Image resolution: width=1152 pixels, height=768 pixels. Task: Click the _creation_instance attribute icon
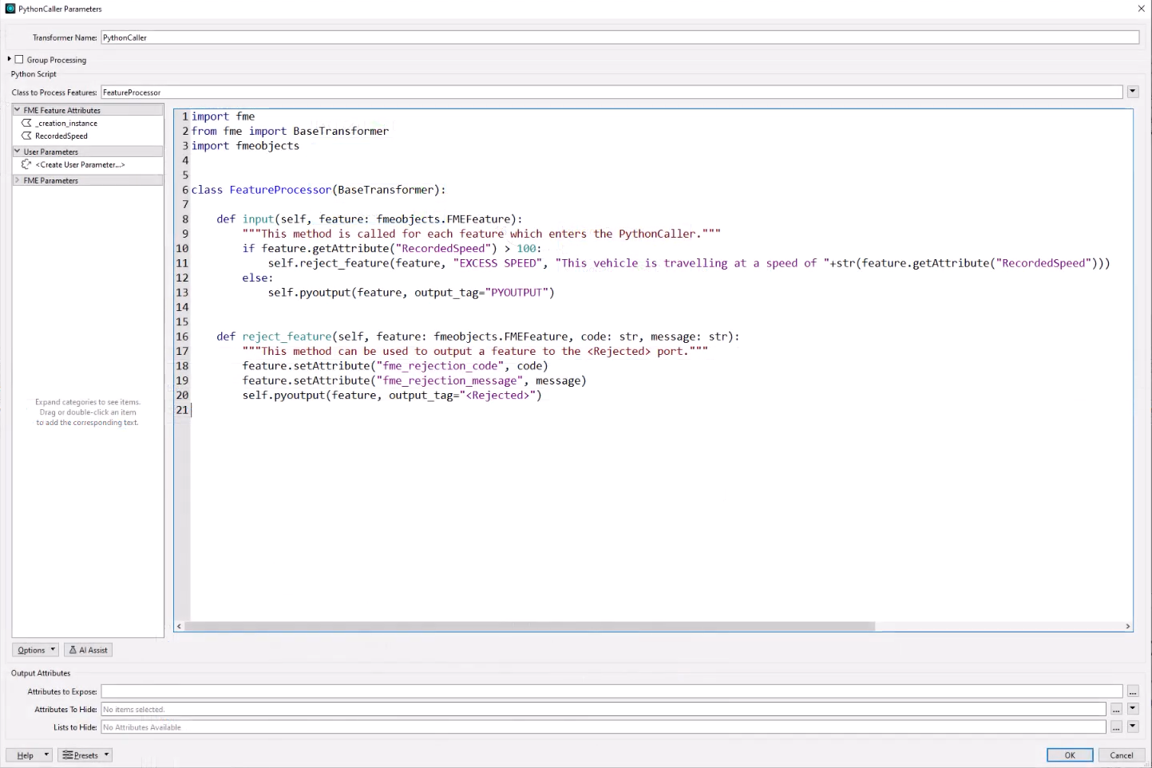point(26,123)
